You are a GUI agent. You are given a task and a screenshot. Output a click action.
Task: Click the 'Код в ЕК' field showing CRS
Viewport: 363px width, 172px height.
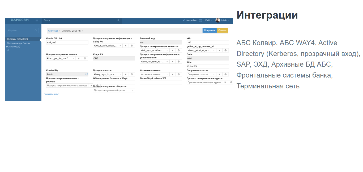114,58
